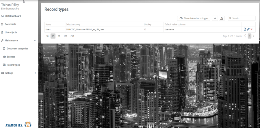
Task: Copy the Users record type with document icon
Action: click(245, 29)
